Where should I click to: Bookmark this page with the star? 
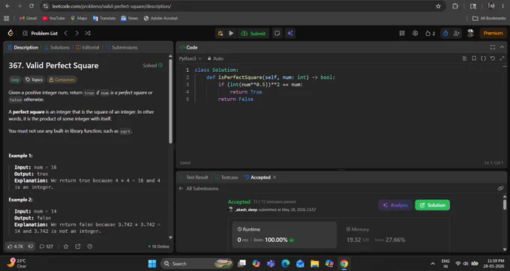tap(438, 6)
